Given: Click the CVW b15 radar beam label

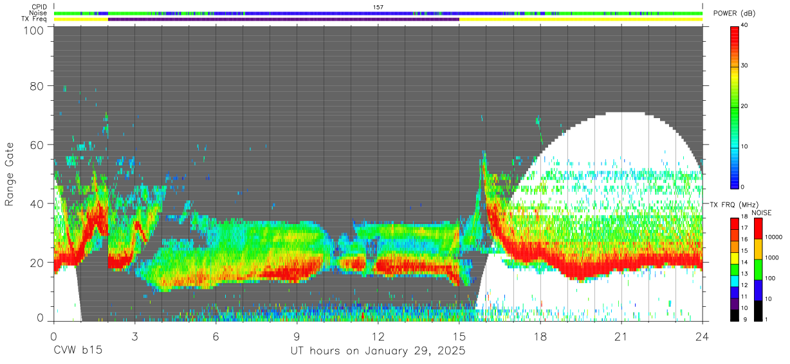Looking at the screenshot, I should point(78,351).
